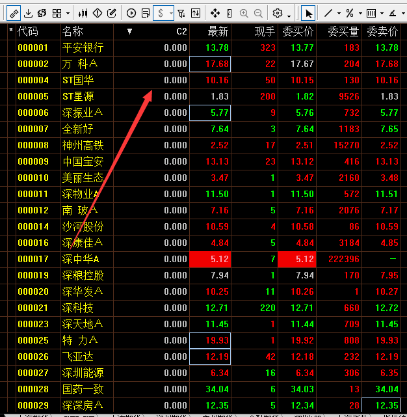Click the 深科技 stock name
The height and width of the screenshot is (417, 407).
point(77,308)
